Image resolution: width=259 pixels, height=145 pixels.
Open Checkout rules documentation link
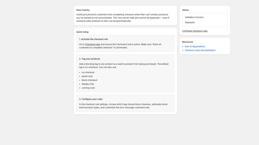click(x=200, y=50)
